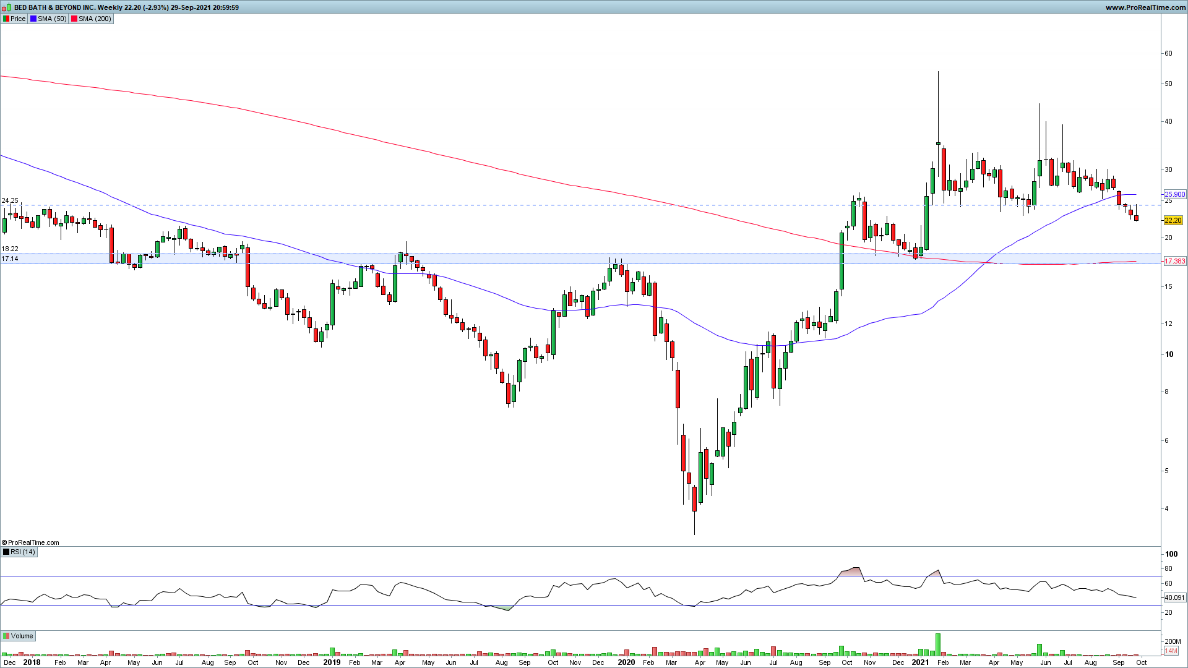This screenshot has width=1188, height=668.
Task: Click the red SMA (200) color swatch
Action: [x=74, y=19]
